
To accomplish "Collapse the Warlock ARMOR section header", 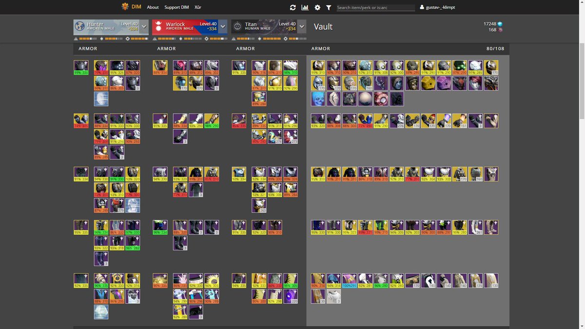I will 167,49.
